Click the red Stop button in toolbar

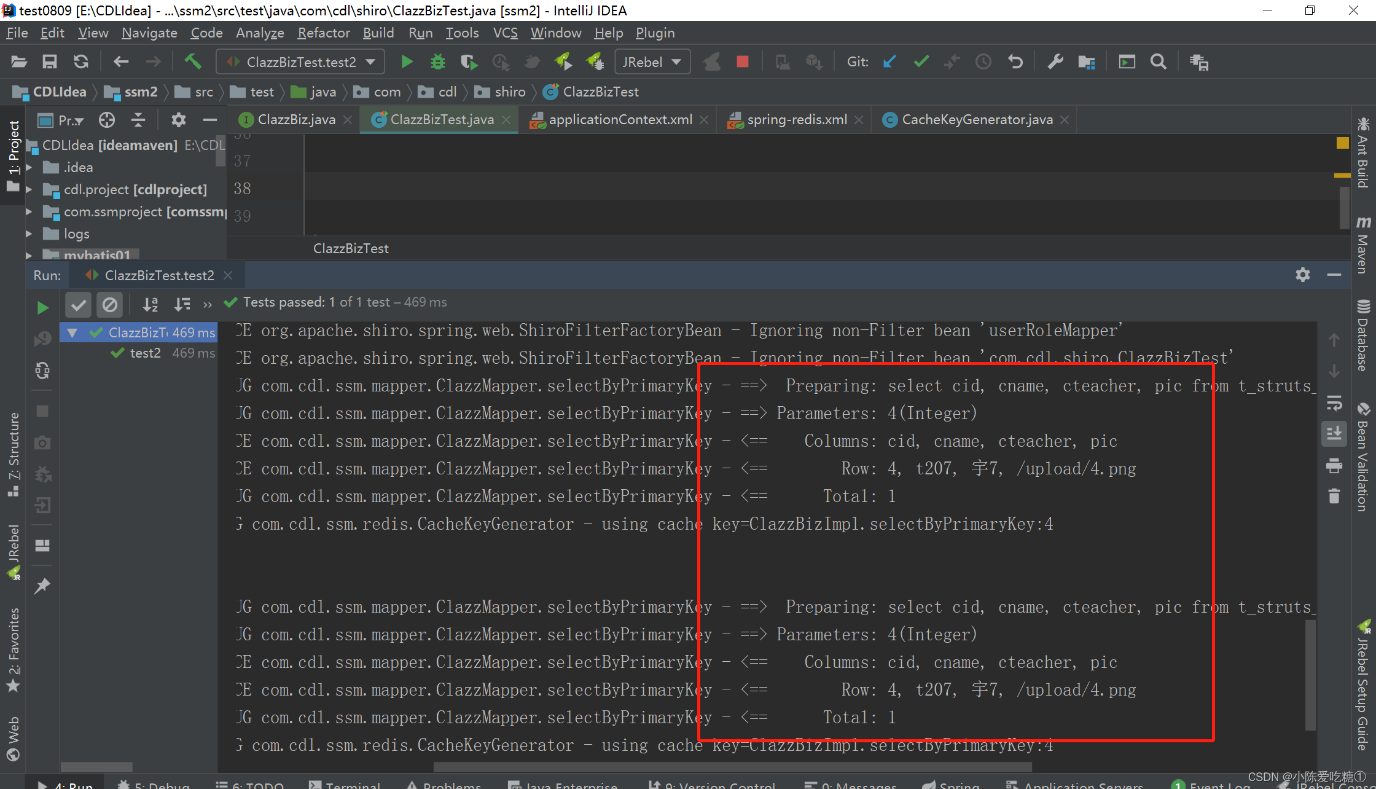point(742,62)
